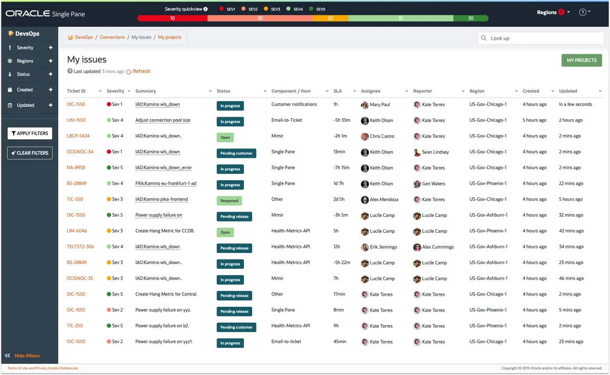
Task: Open the Ticket ID column dropdown arrow
Action: (100, 91)
